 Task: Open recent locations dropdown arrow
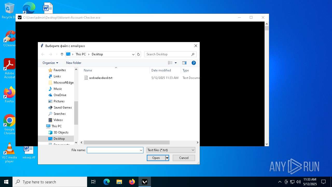click(x=57, y=54)
